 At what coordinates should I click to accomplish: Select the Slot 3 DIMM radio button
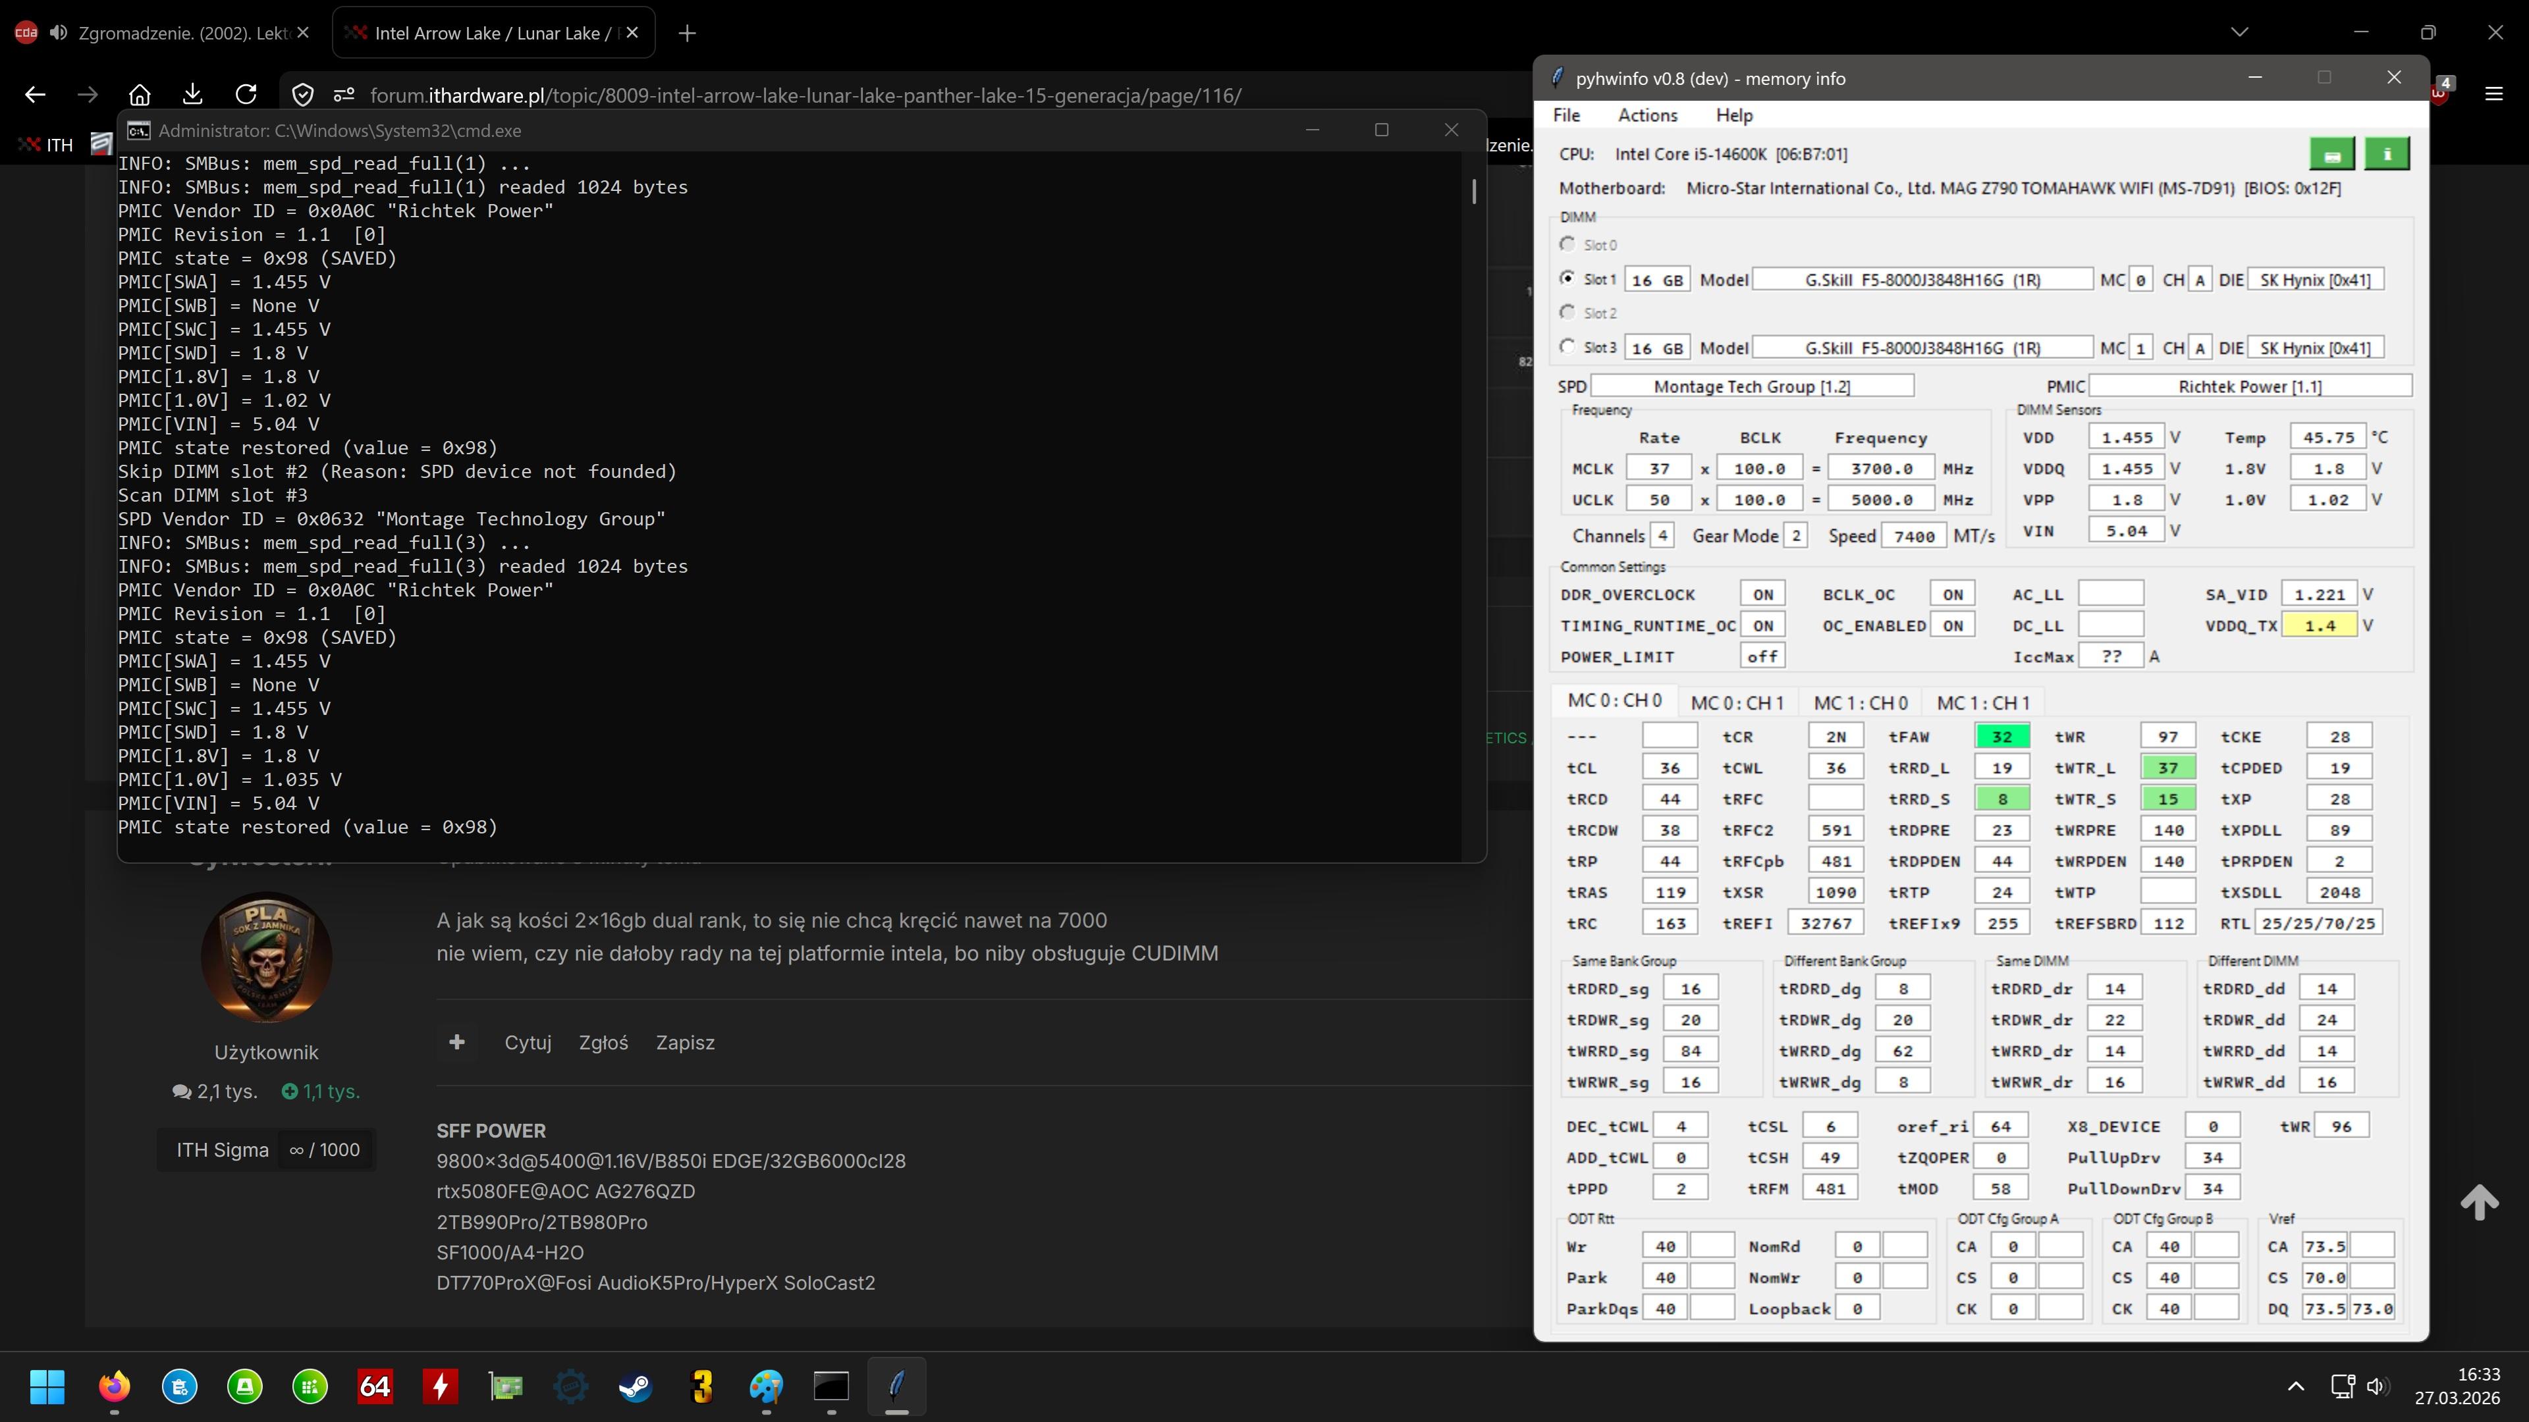[x=1568, y=346]
